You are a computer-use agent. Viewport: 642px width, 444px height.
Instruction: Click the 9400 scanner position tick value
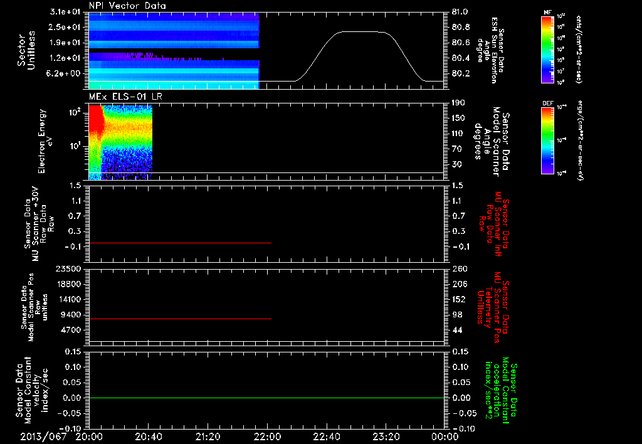(x=71, y=315)
